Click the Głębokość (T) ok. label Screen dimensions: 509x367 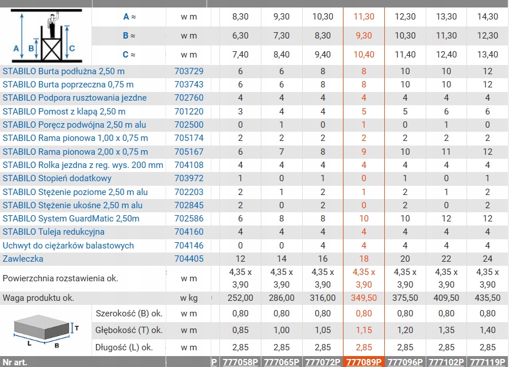pos(129,330)
